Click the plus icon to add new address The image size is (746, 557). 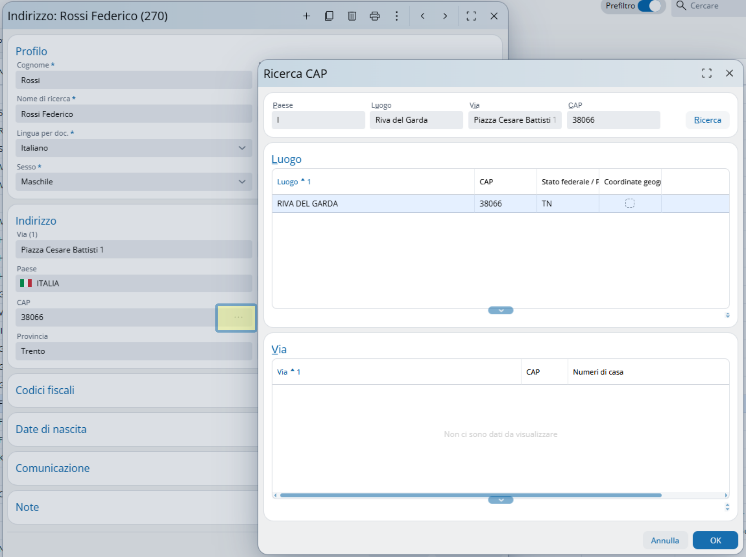point(306,16)
